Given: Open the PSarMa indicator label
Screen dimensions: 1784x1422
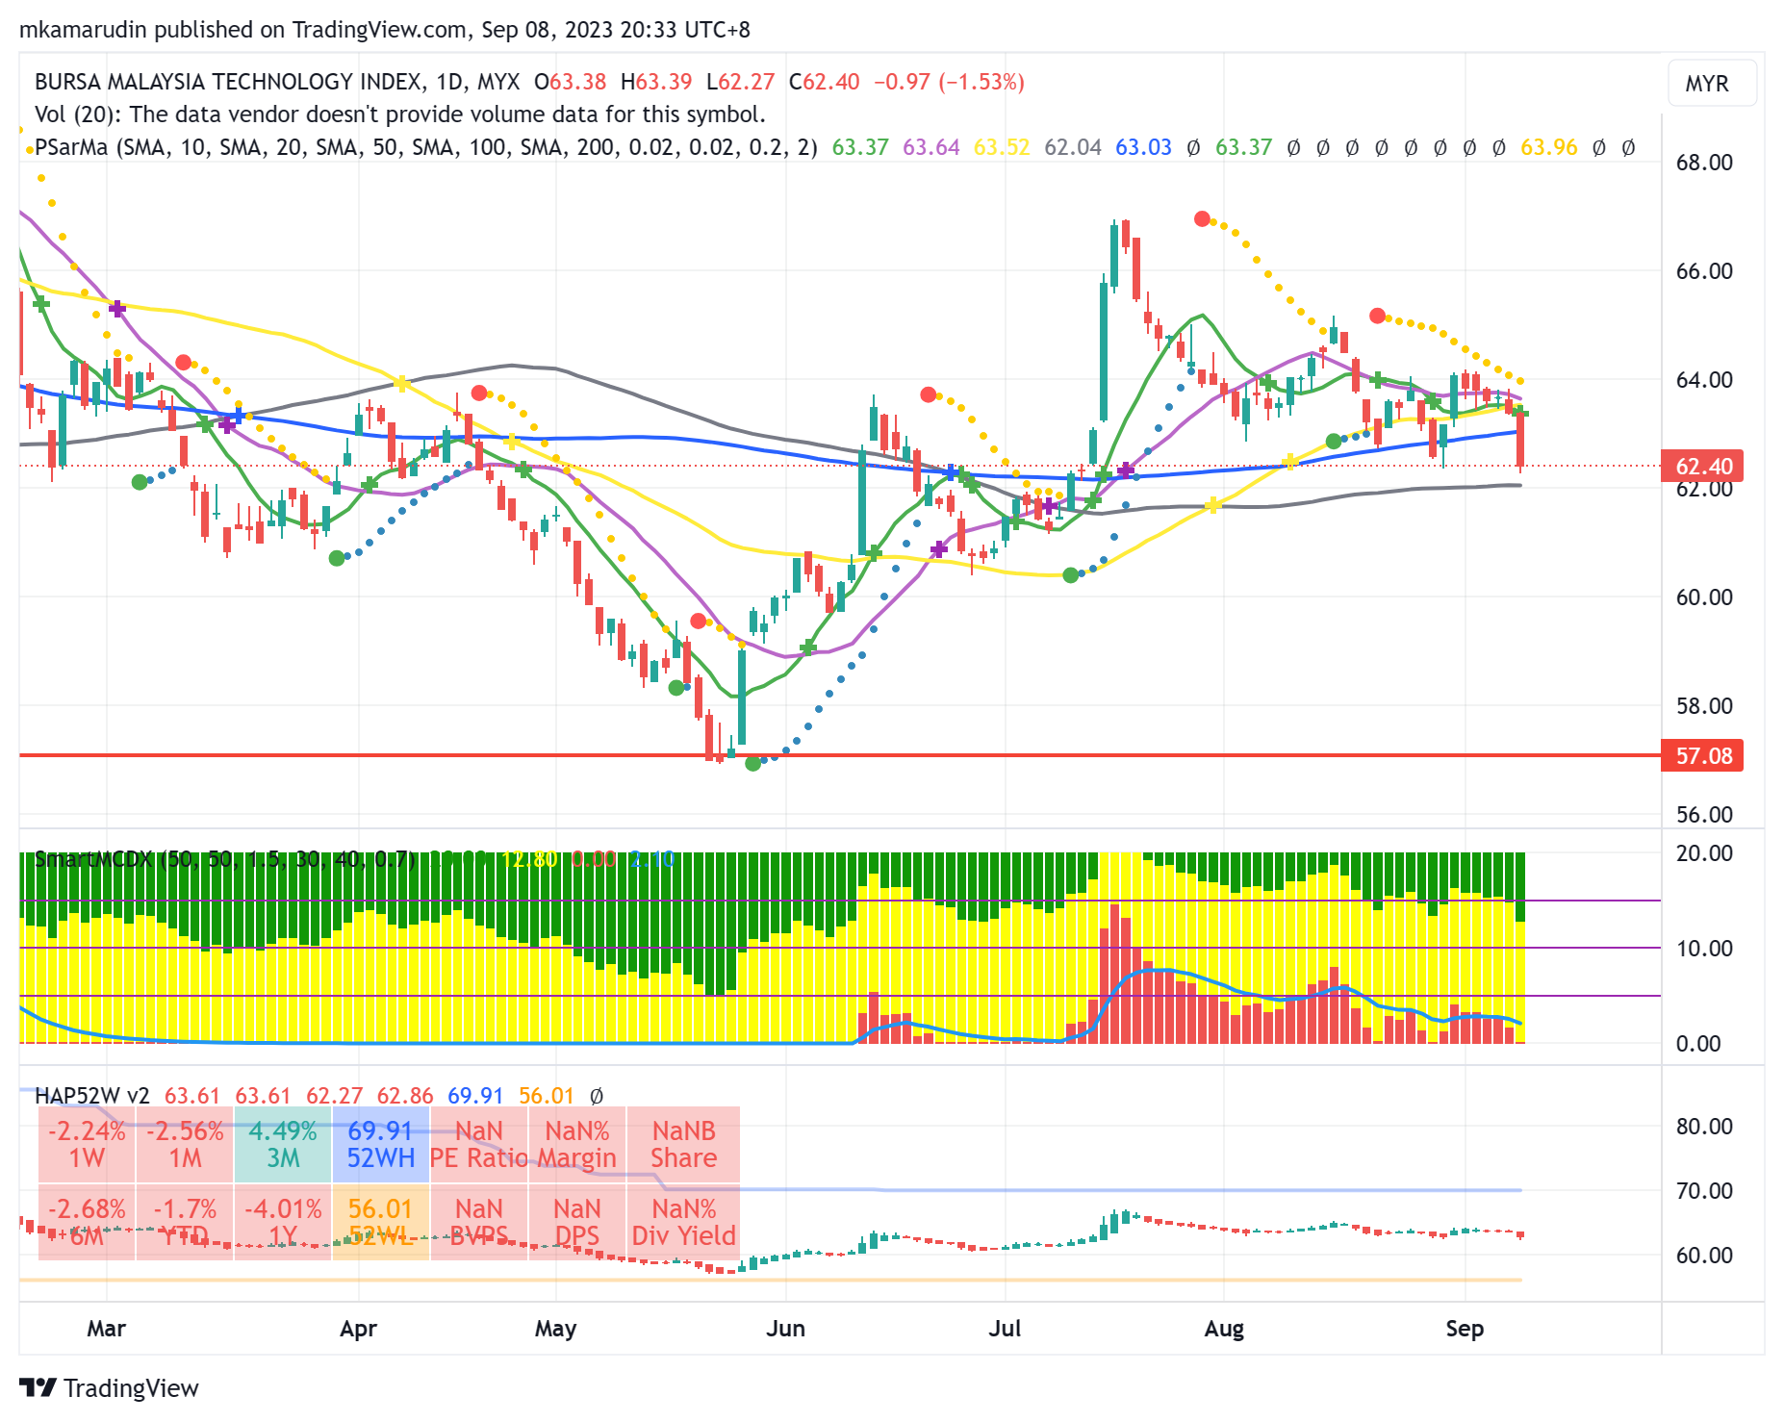Looking at the screenshot, I should coord(425,147).
